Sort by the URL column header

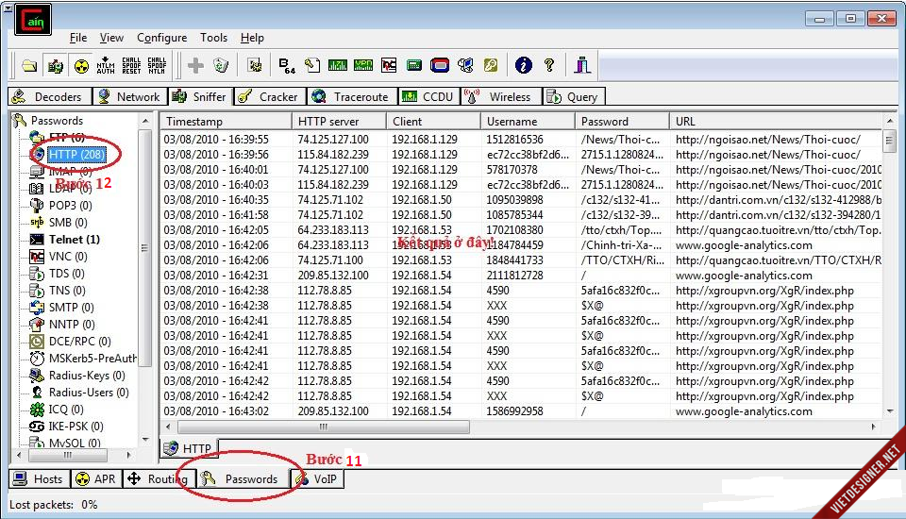776,122
